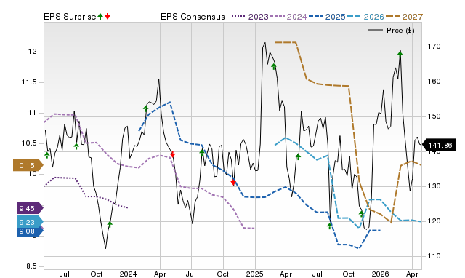Click the EPS Consensus legend label
Image resolution: width=465 pixels, height=278 pixels.
[193, 17]
